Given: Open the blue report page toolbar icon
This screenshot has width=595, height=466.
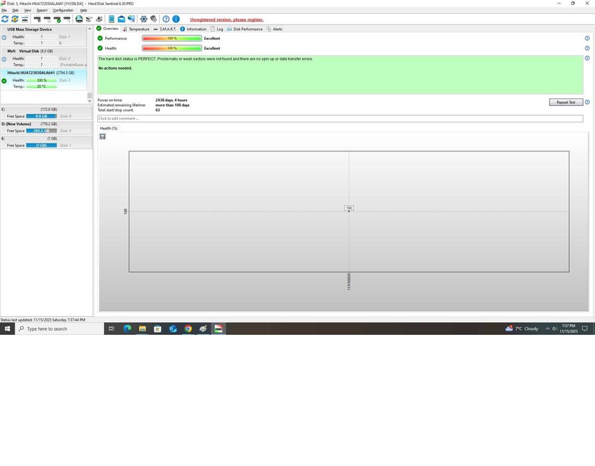Looking at the screenshot, I should [x=112, y=19].
